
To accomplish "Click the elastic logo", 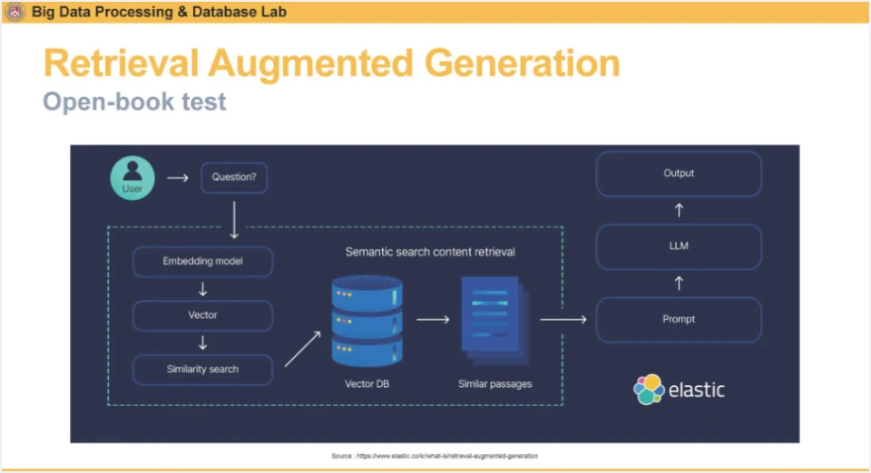I will coord(679,390).
